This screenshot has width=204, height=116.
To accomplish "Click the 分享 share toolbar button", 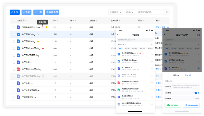I will [x=38, y=12].
